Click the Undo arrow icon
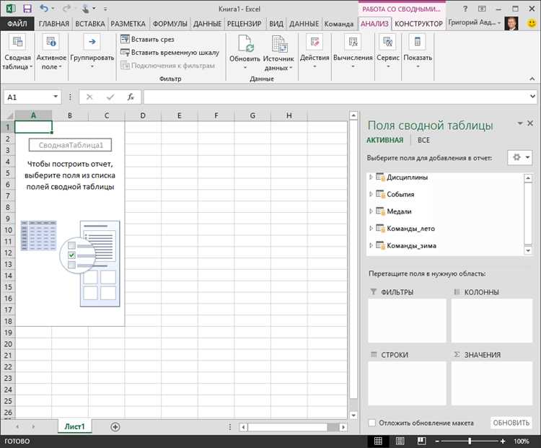 tap(44, 8)
